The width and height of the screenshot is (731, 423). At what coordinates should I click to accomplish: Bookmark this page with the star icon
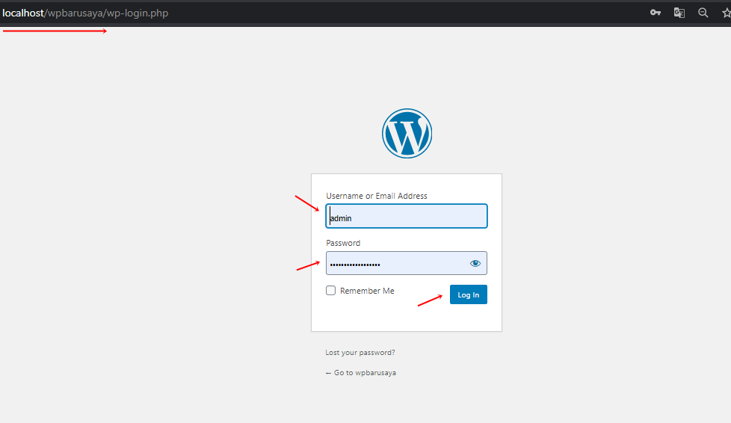(x=727, y=13)
